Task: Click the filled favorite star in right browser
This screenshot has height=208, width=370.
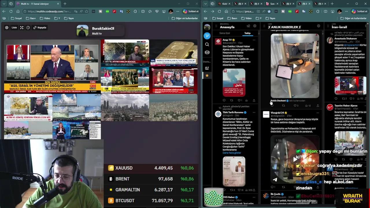Action: tap(269, 11)
